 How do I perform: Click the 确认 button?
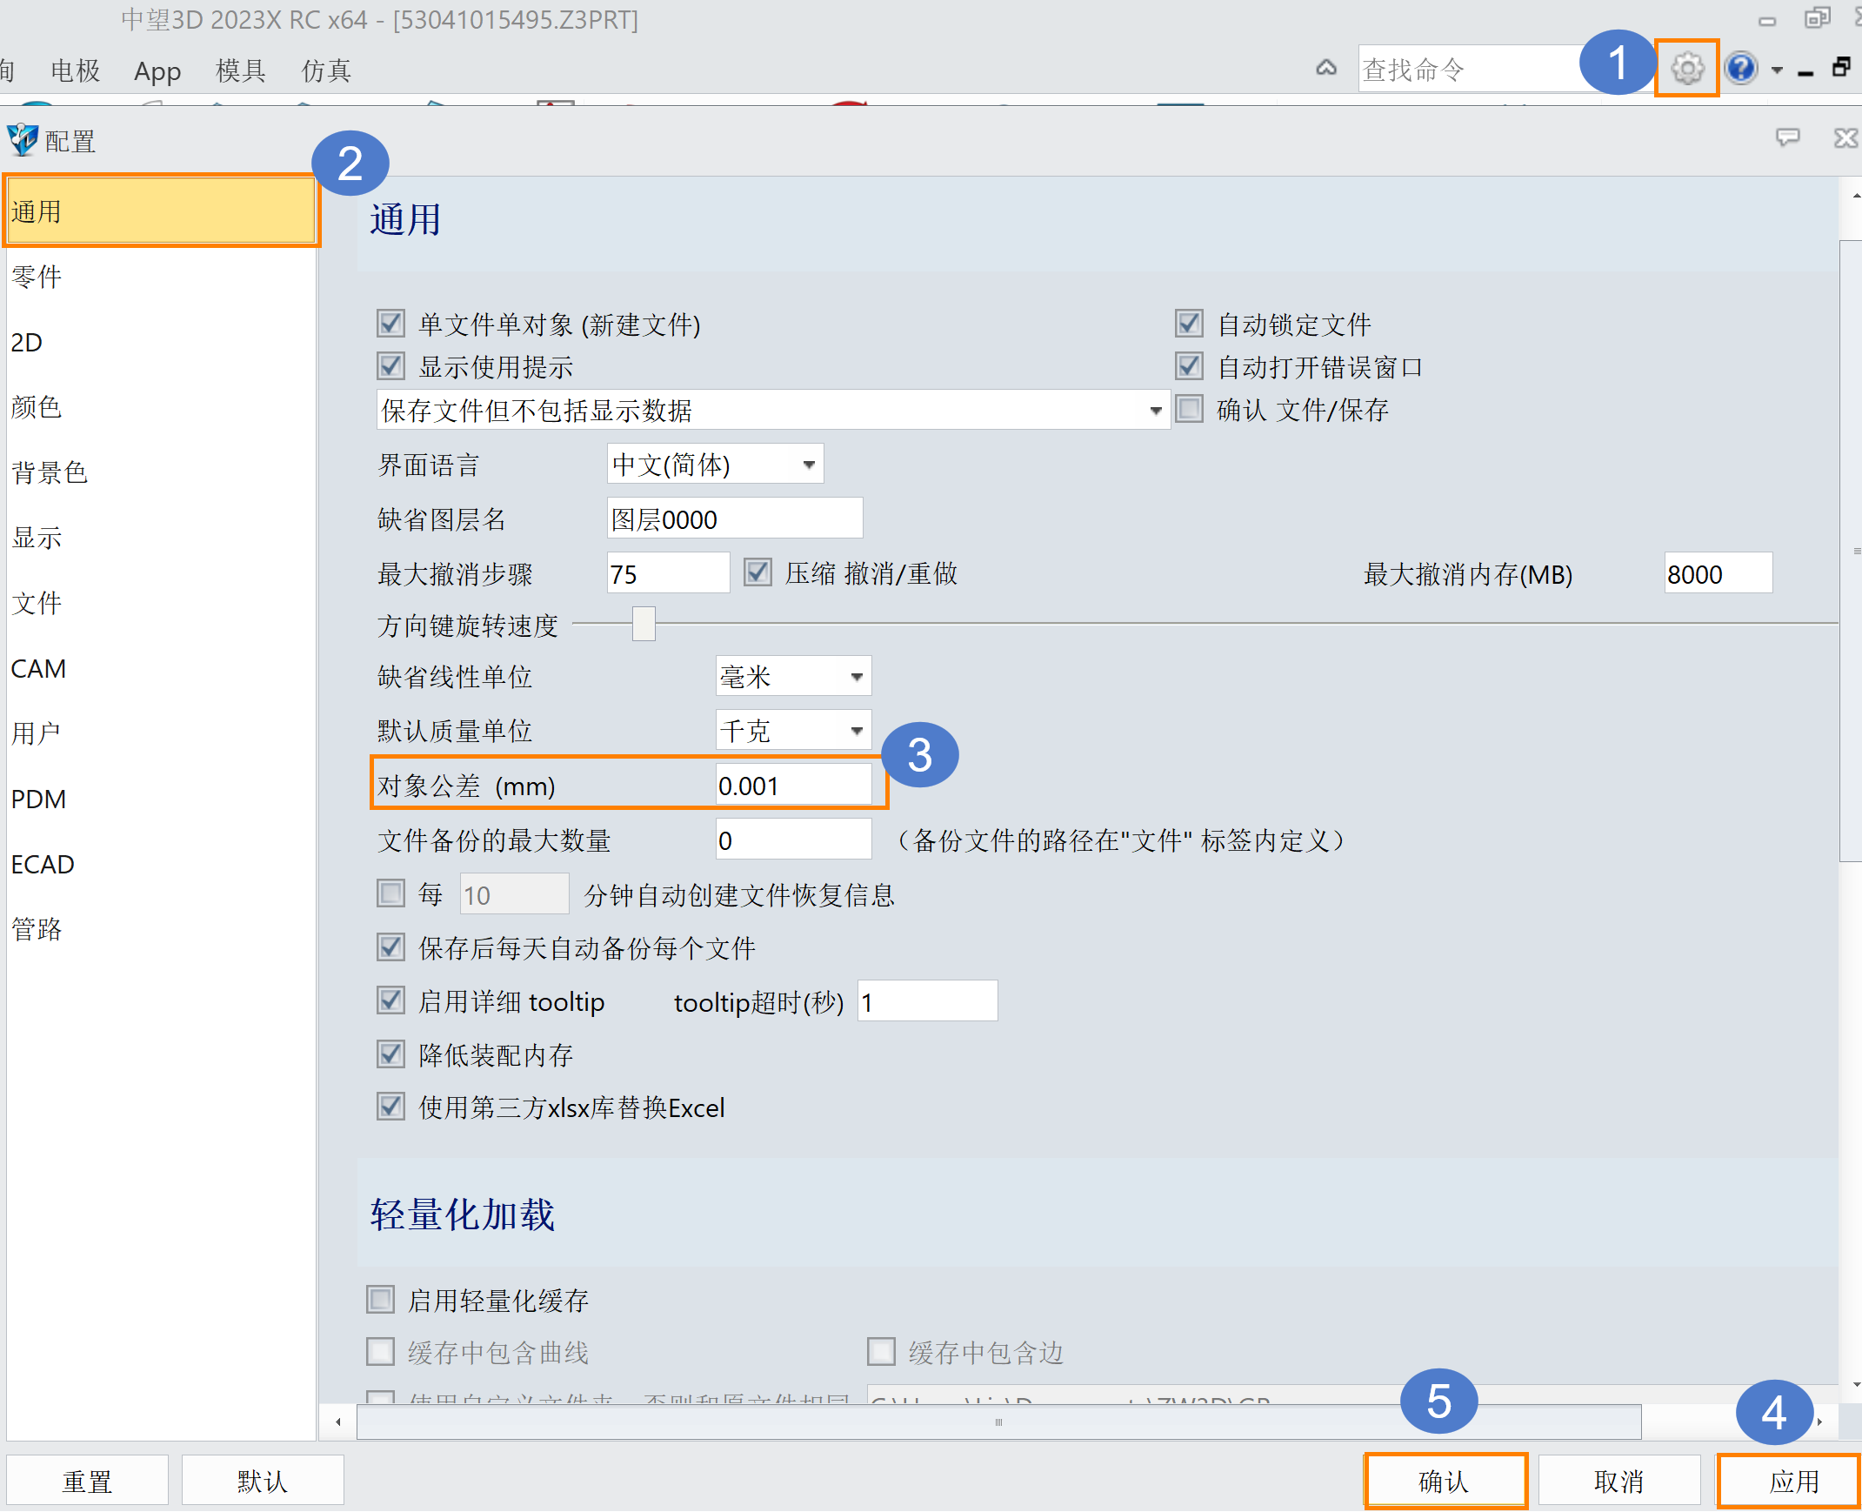tap(1445, 1481)
